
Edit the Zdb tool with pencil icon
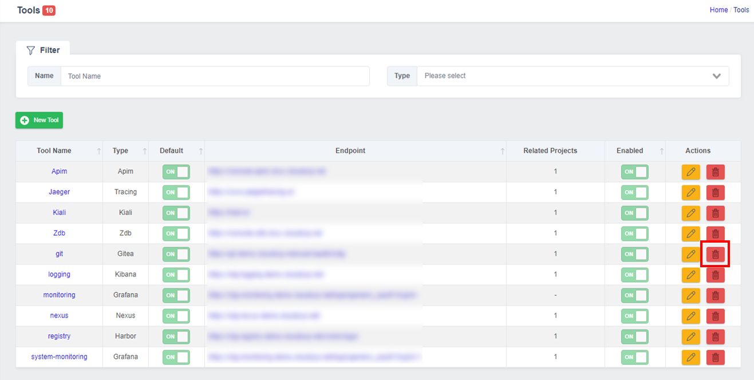tap(691, 233)
